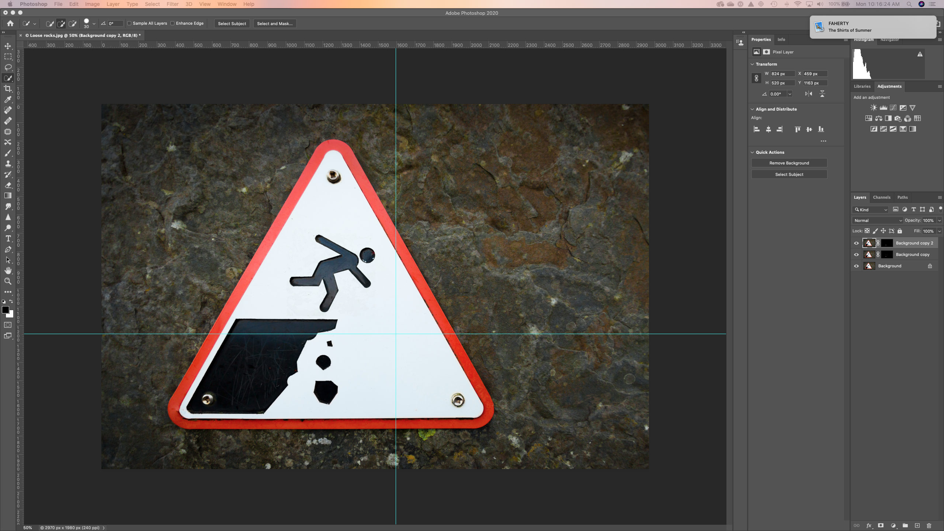944x531 pixels.
Task: Select the Lasso tool
Action: tap(8, 67)
